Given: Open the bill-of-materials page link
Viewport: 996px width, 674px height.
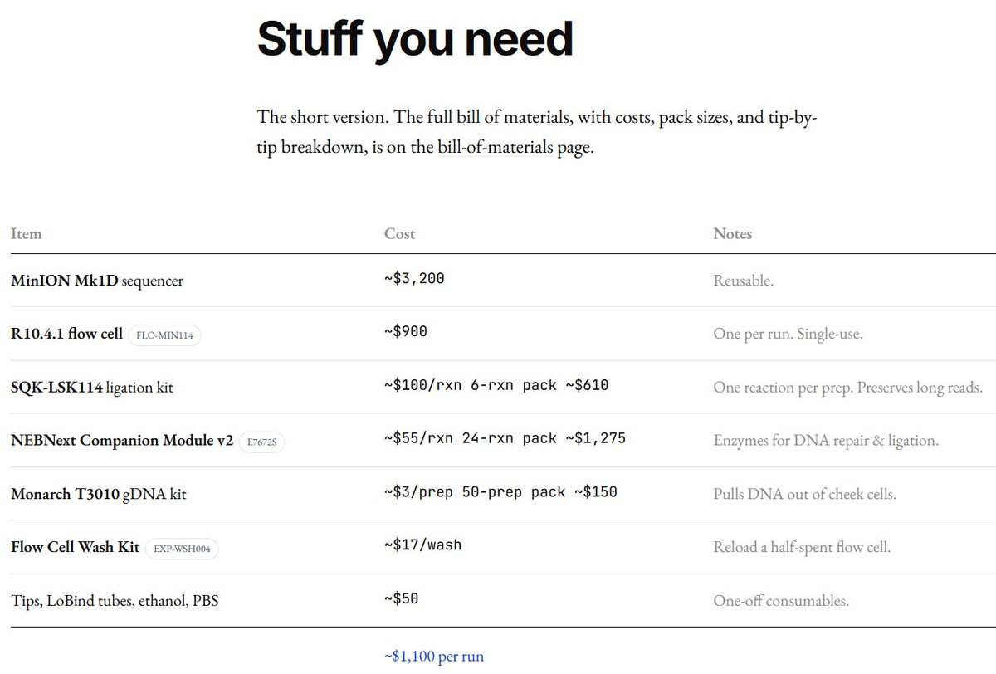Looking at the screenshot, I should click(495, 149).
